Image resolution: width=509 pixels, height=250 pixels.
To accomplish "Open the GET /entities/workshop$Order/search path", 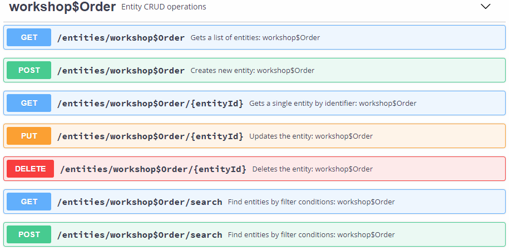I will point(140,202).
